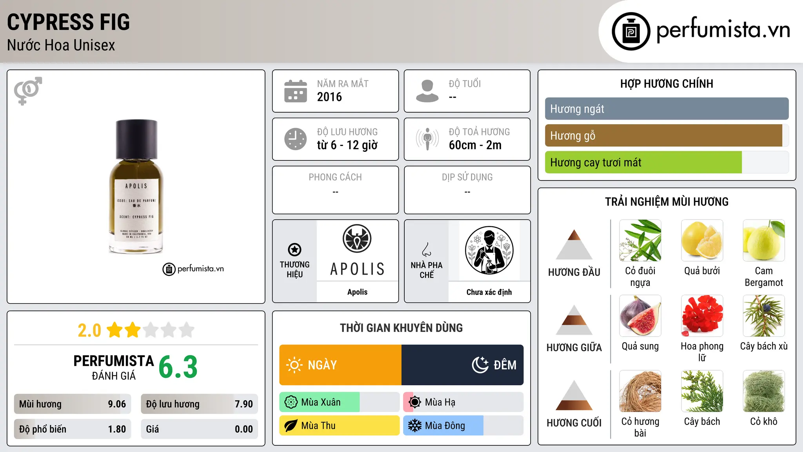Click the Độ phổ biến score 1.80
Screen dimensions: 803x452
click(117, 429)
